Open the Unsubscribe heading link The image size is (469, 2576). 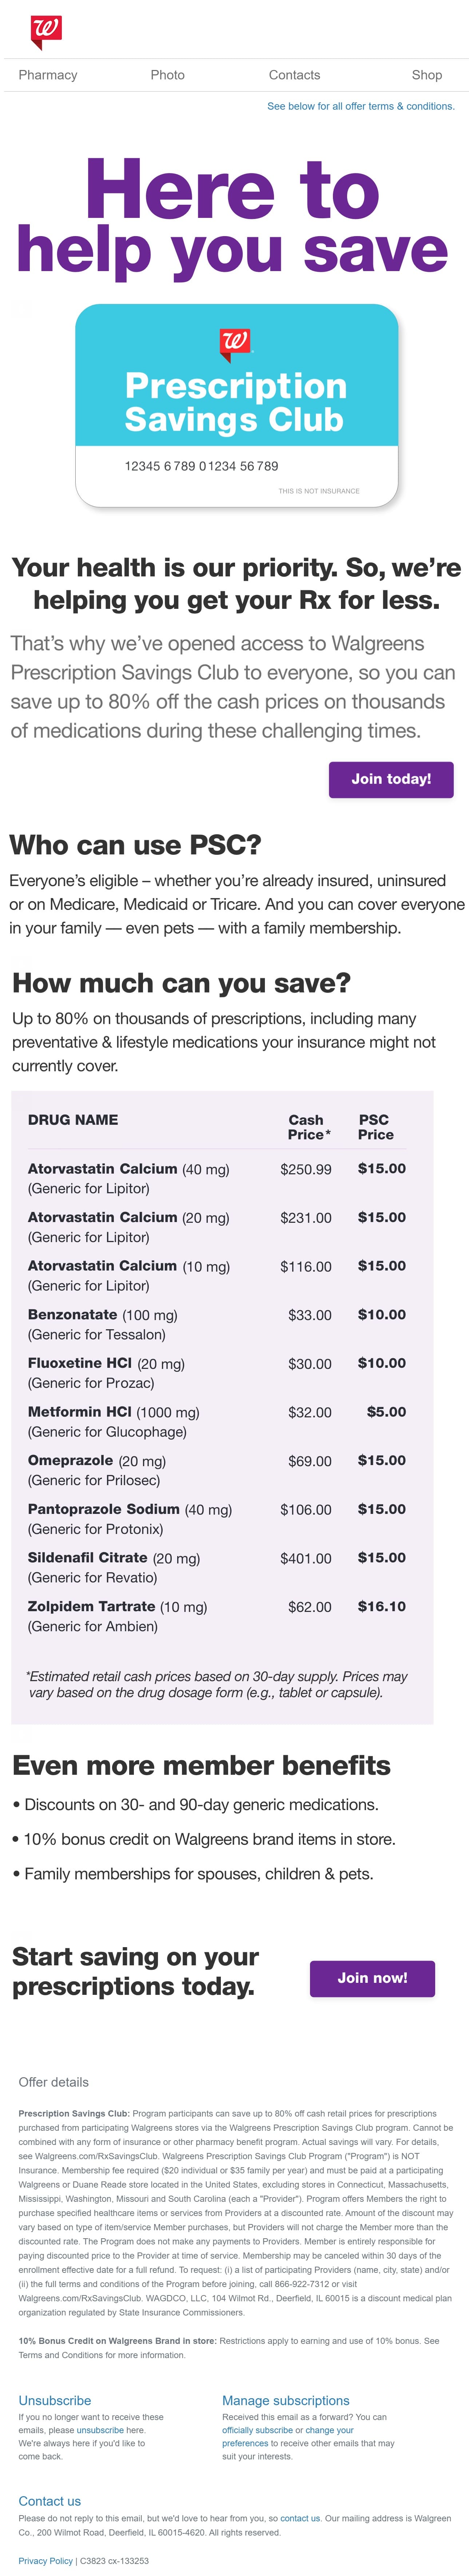[x=55, y=2400]
